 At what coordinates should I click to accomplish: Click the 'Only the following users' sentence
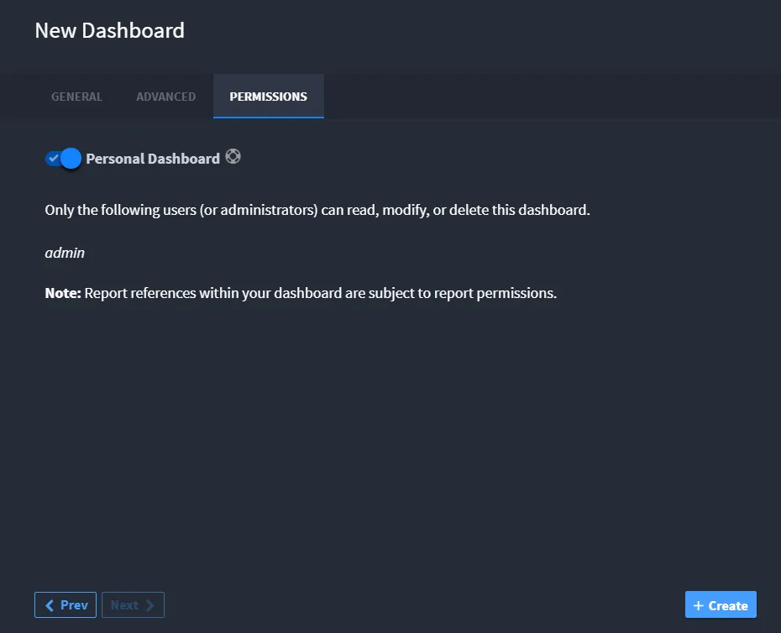[317, 210]
